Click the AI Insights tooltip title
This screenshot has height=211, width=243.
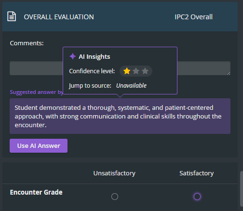(94, 56)
